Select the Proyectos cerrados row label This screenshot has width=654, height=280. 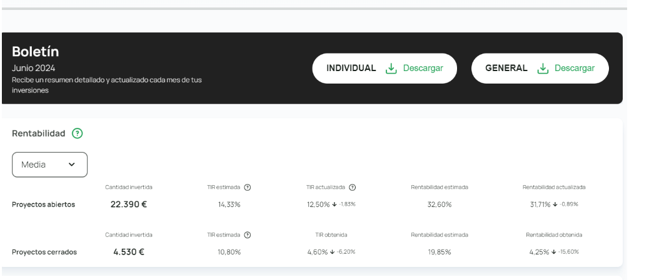coord(44,252)
